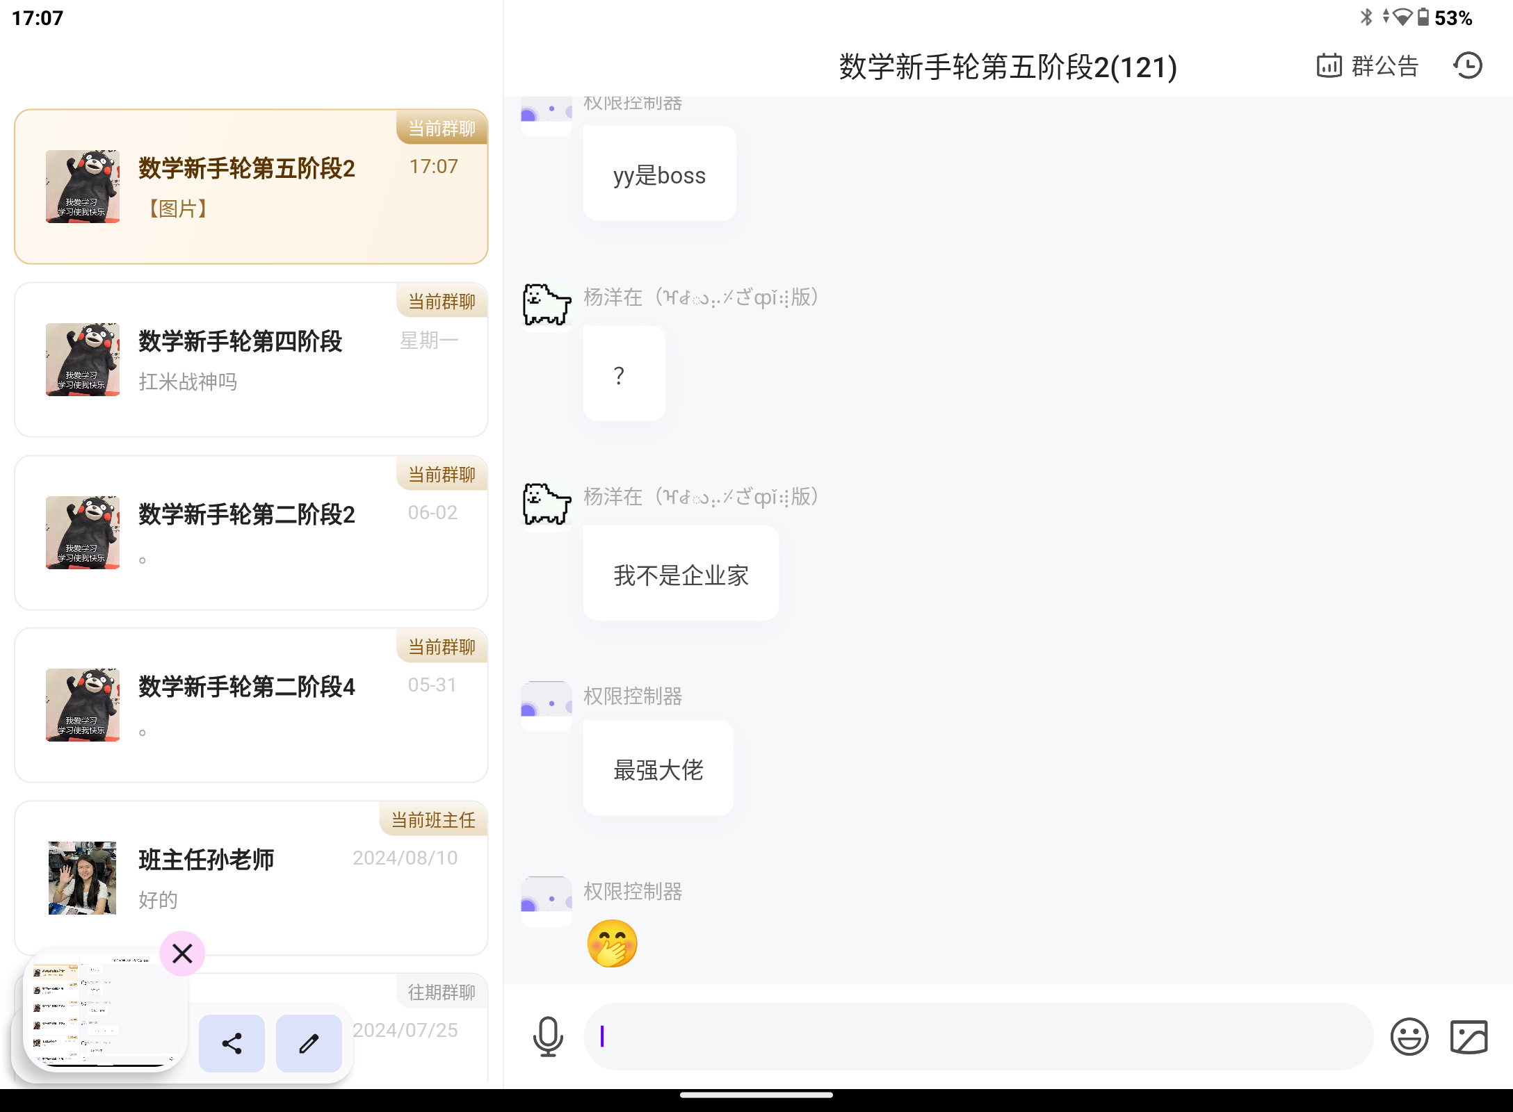Tap the 2024/07/25 date label

[405, 1031]
